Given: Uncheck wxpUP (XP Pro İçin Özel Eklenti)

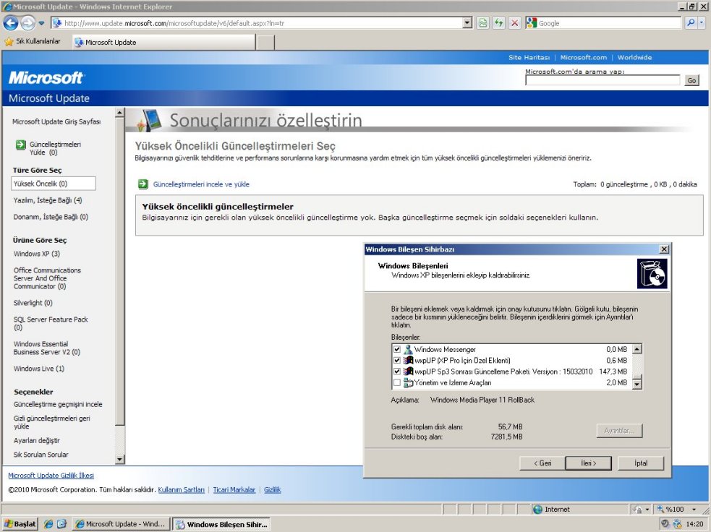Looking at the screenshot, I should pyautogui.click(x=397, y=361).
